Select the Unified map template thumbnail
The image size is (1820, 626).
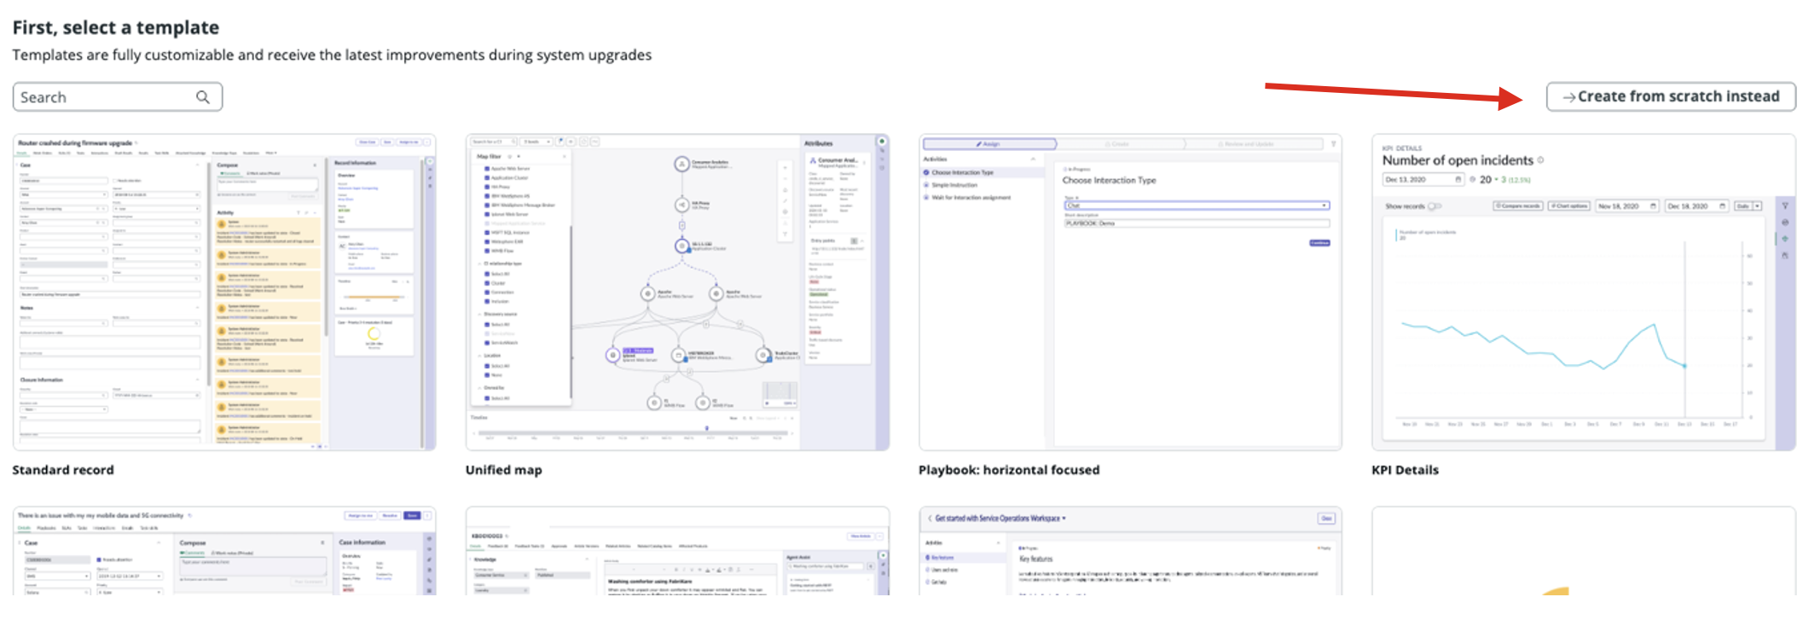677,292
